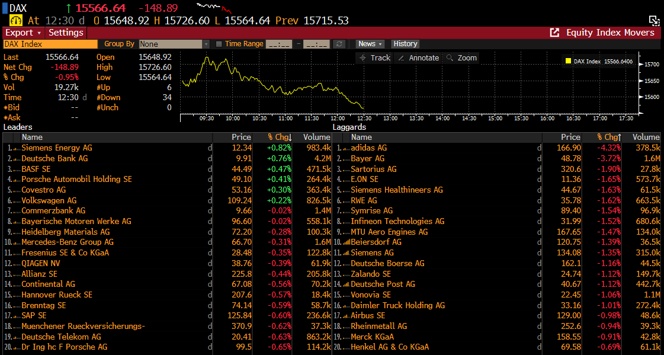
Task: Select Henkel AG & Co KGaA row
Action: coord(497,347)
